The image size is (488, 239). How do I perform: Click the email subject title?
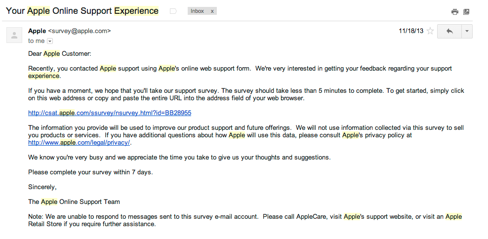(x=82, y=11)
